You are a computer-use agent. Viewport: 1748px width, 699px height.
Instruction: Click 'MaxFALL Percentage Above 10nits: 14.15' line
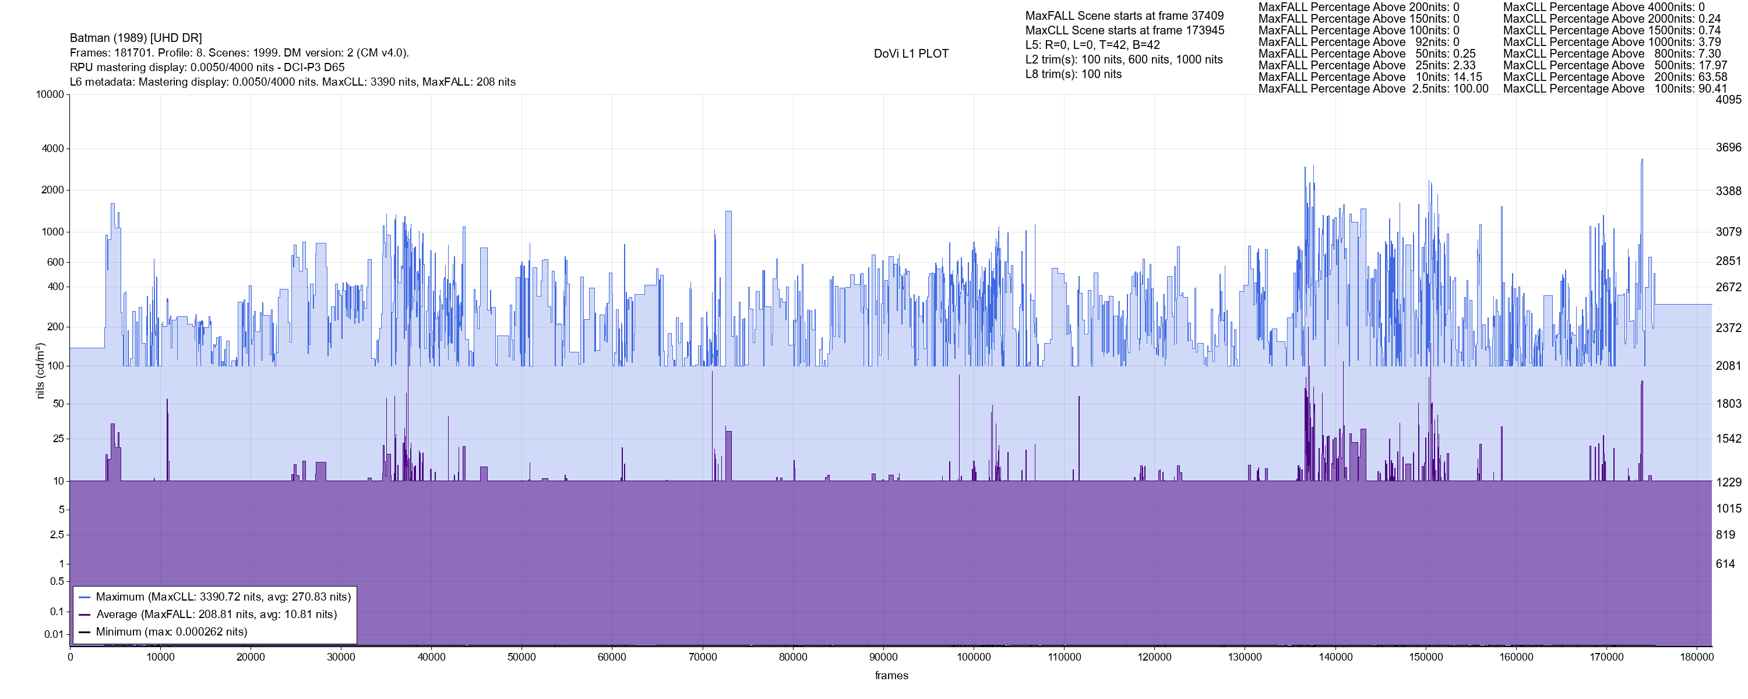pos(1370,77)
